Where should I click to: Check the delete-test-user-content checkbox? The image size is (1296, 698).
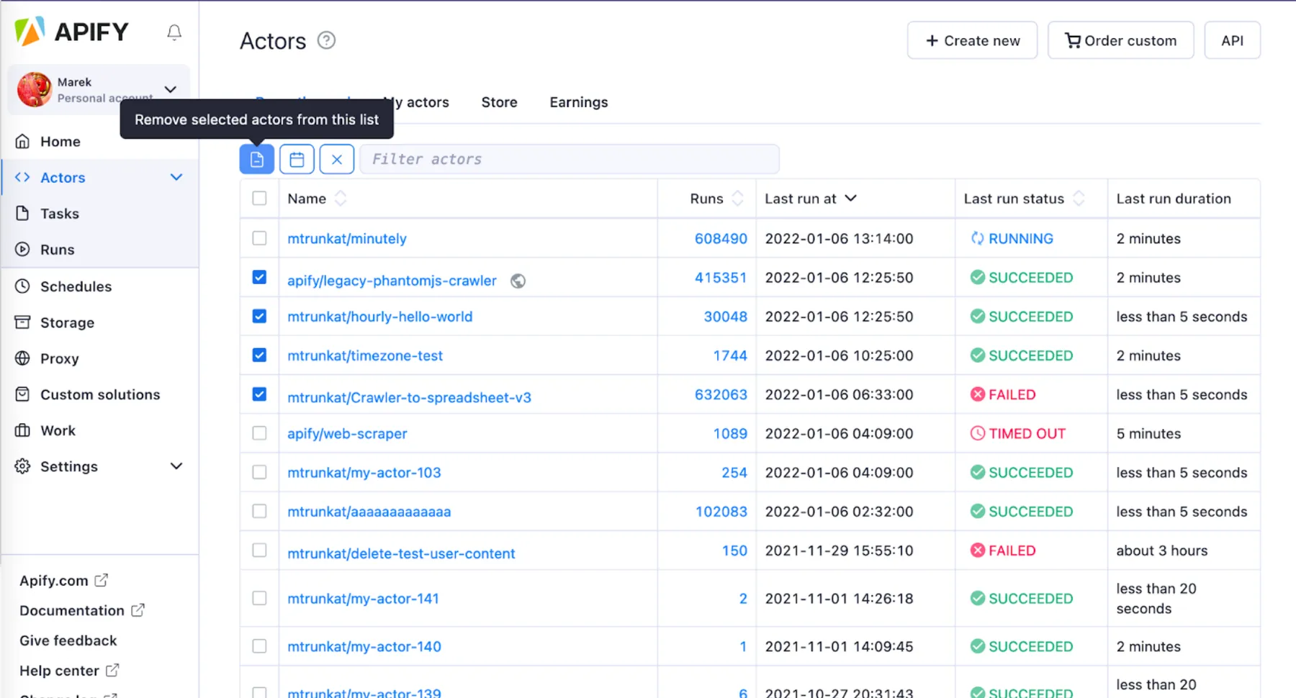[x=259, y=550]
